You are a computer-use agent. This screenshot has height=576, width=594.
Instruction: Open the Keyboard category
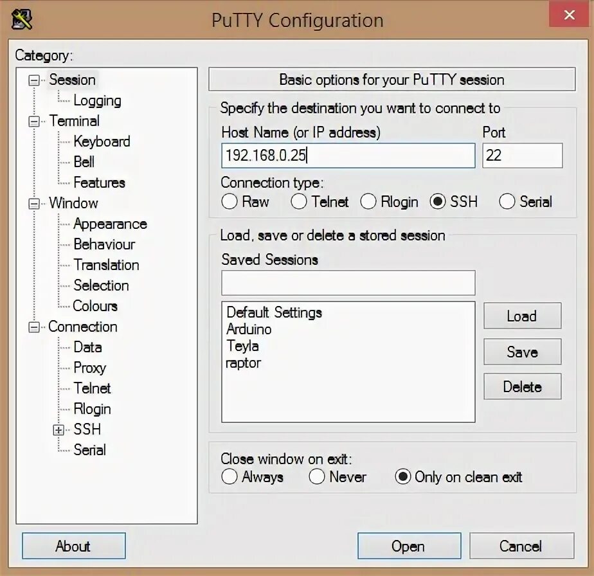(x=102, y=141)
